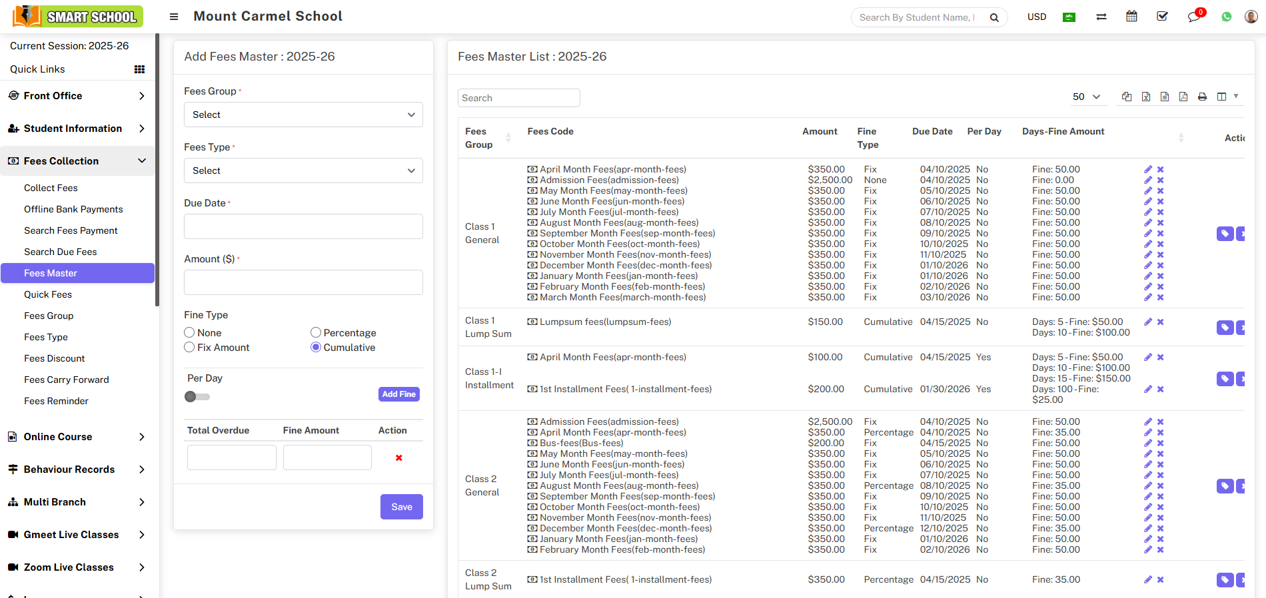Open the Fees Group select dropdown
Viewport: 1266px width, 598px height.
click(303, 115)
